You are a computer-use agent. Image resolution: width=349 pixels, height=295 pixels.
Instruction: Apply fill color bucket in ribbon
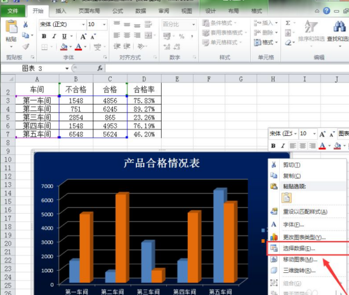[x=64, y=47]
